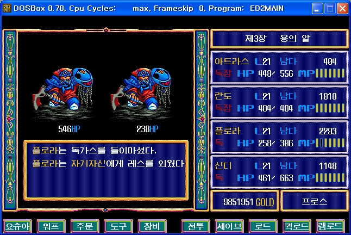The width and height of the screenshot is (351, 235).
Task: Click 신디 remaining exp 1148
Action: [328, 166]
